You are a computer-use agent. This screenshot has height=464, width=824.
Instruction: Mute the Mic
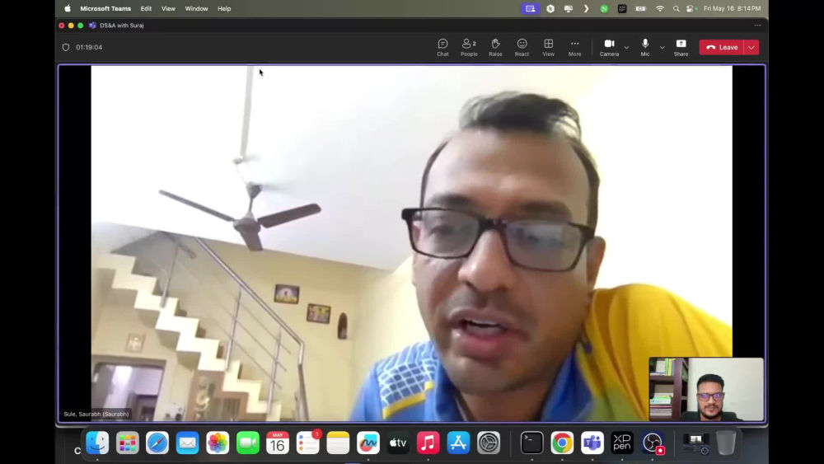pyautogui.click(x=645, y=47)
